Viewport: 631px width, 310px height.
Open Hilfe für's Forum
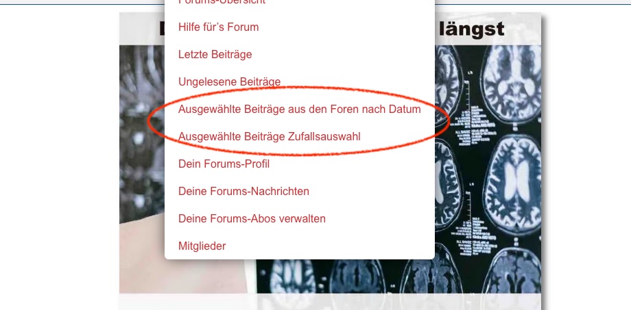coord(219,27)
